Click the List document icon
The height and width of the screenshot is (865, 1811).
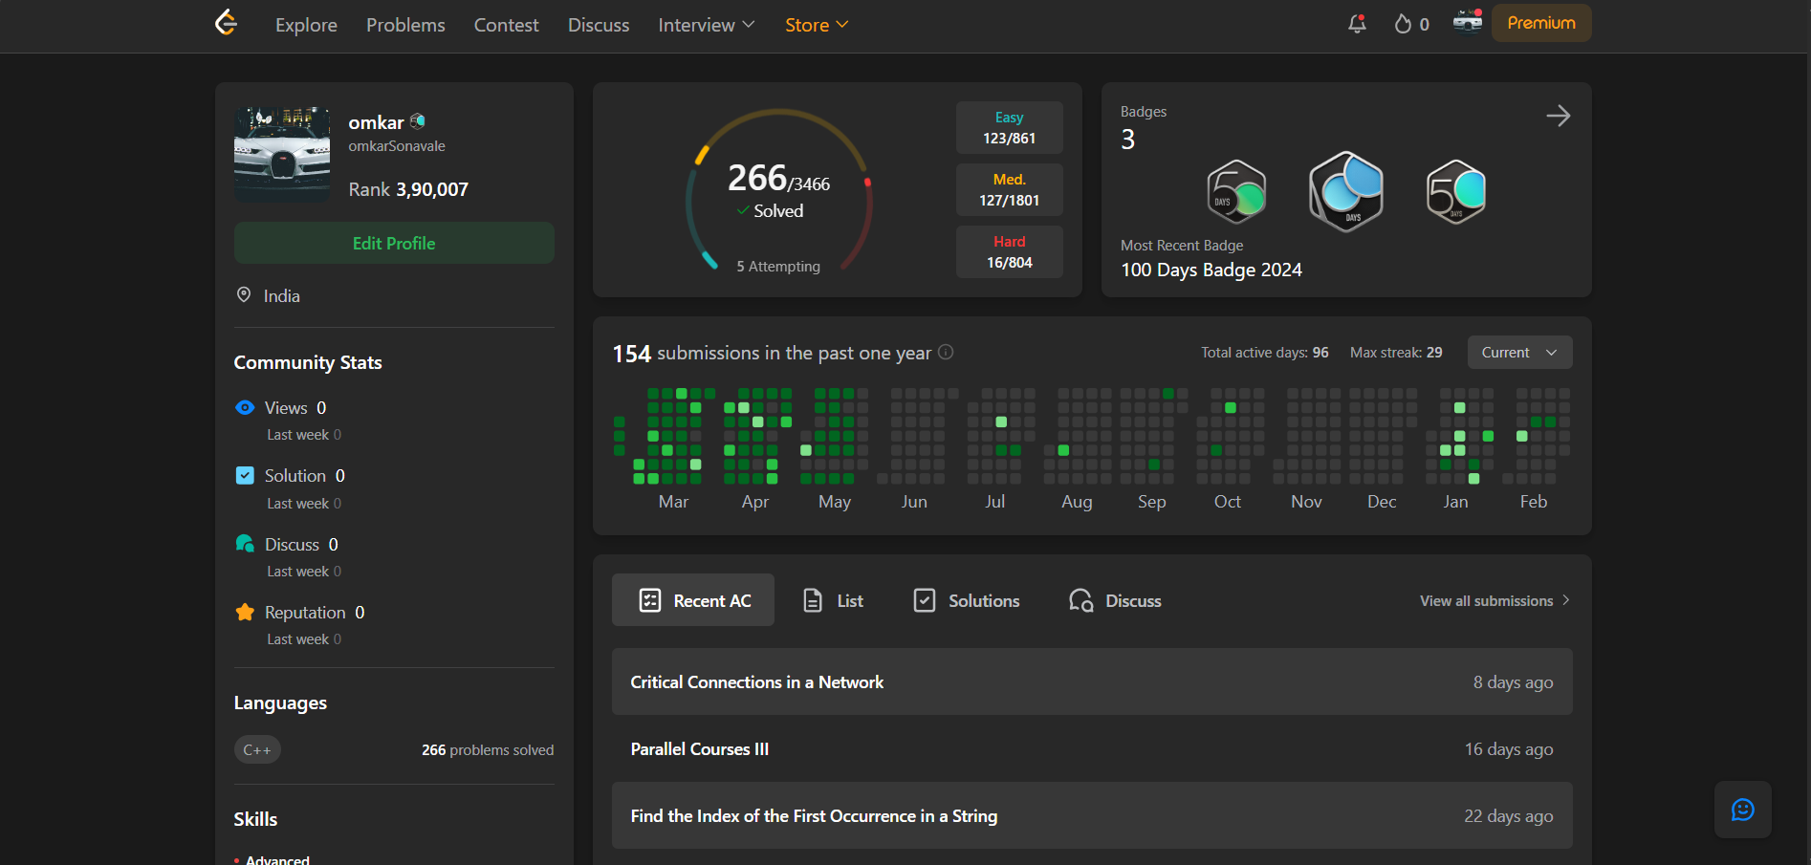(x=813, y=600)
